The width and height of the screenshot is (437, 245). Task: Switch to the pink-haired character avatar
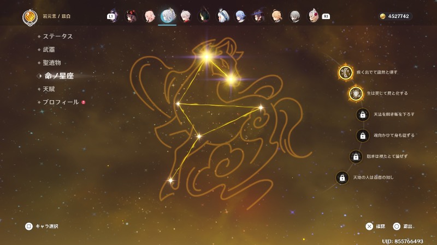[x=149, y=16]
